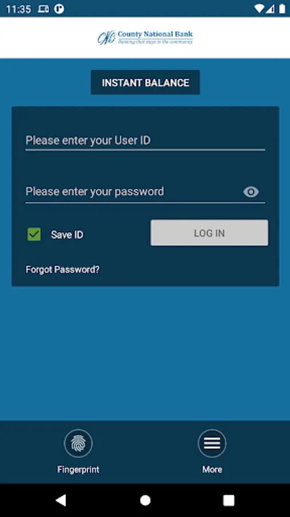This screenshot has width=290, height=517.
Task: Tap the County National Bank logo
Action: coord(145,37)
